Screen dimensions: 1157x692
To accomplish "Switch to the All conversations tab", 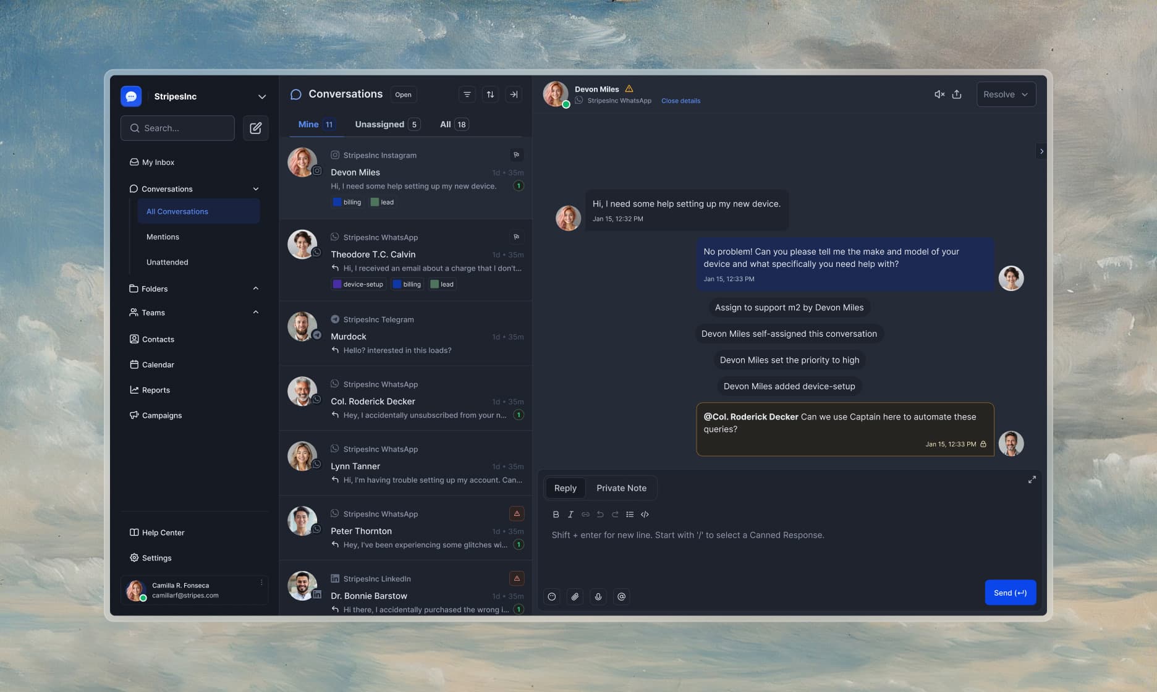I will 454,124.
